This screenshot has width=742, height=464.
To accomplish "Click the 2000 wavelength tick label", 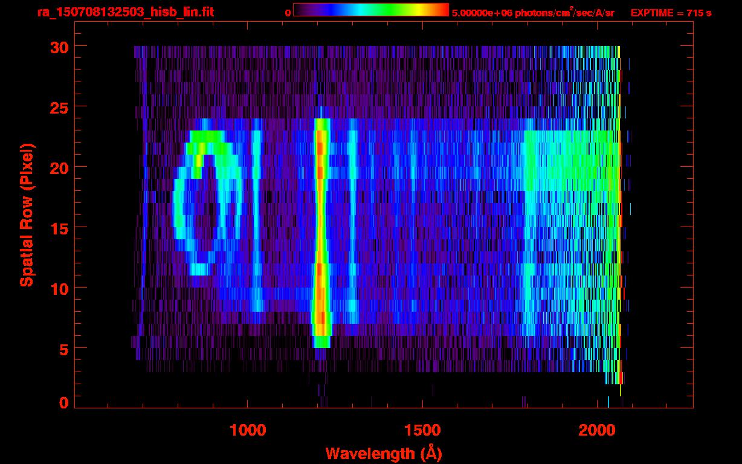I will 597,430.
